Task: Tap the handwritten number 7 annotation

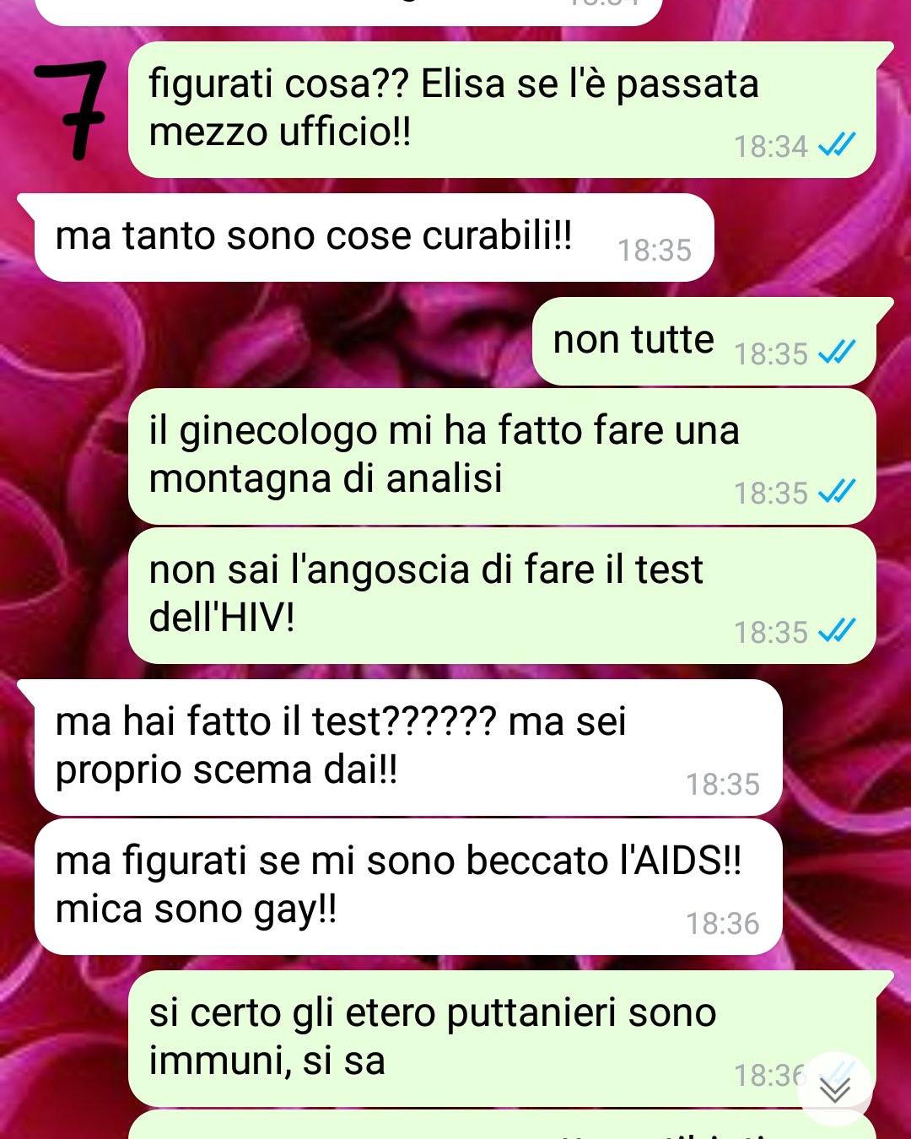Action: [71, 110]
